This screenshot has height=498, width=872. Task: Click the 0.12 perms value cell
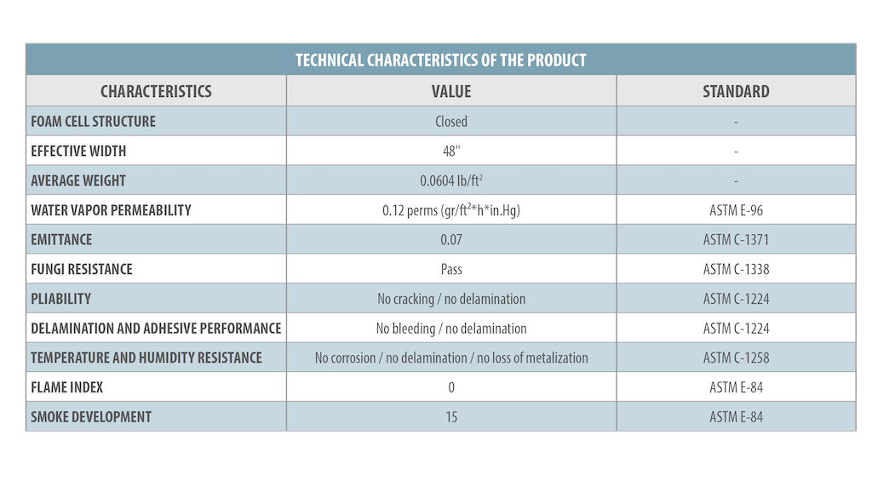coord(451,210)
